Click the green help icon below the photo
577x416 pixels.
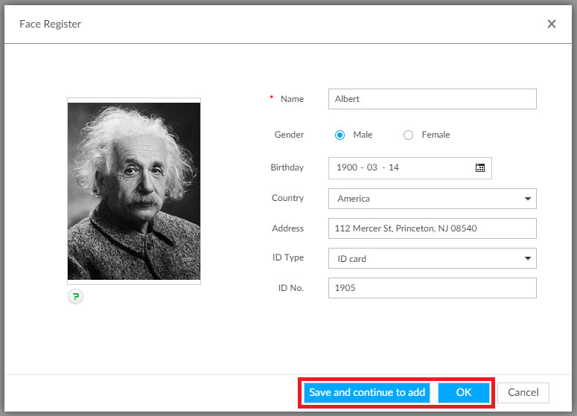click(75, 297)
